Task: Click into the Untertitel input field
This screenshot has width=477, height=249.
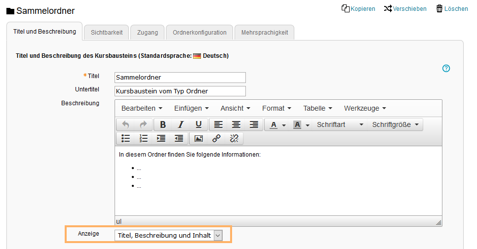Action: click(180, 91)
